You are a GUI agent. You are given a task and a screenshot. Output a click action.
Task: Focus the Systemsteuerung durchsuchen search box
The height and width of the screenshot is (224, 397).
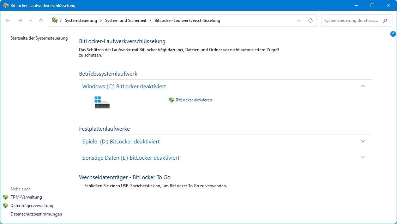click(356, 20)
